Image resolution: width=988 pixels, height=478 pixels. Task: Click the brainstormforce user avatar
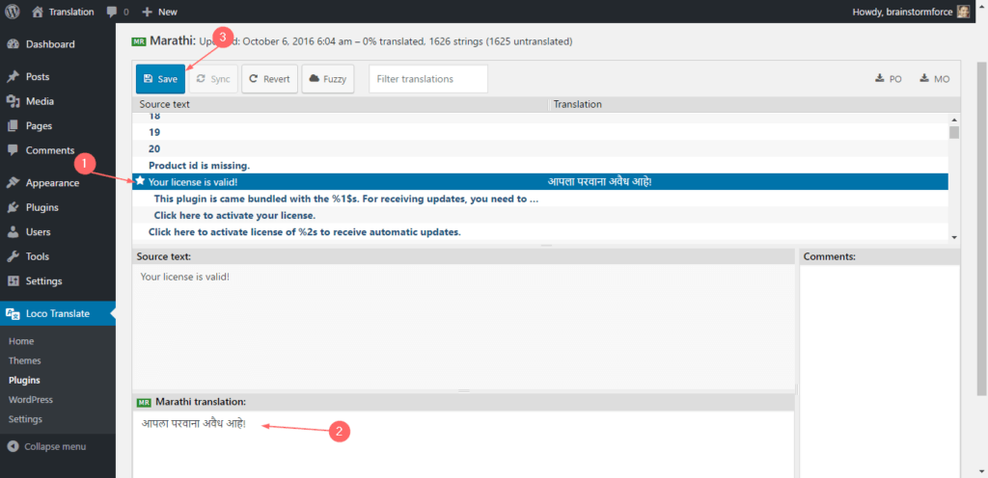click(x=964, y=12)
